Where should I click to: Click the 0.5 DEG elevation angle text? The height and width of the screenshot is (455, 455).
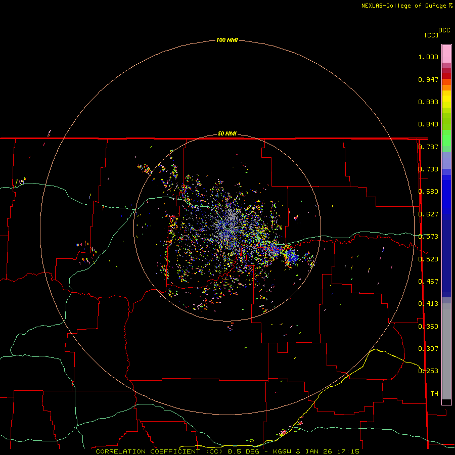click(x=243, y=451)
